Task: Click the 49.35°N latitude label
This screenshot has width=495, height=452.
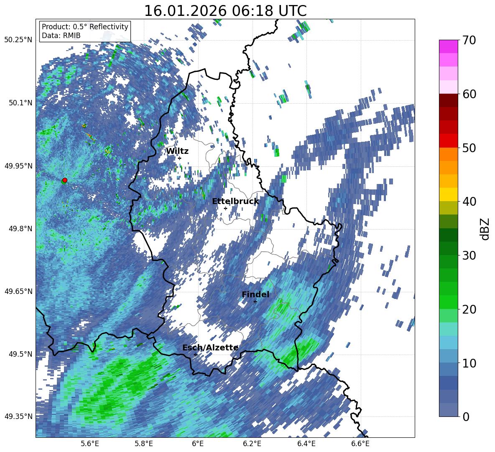Action: [18, 416]
